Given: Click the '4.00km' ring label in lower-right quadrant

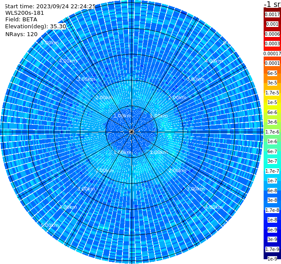Looking at the screenshot, I should (214, 207).
